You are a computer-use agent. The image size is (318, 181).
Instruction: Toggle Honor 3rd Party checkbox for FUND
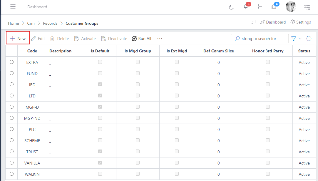tap(268, 73)
